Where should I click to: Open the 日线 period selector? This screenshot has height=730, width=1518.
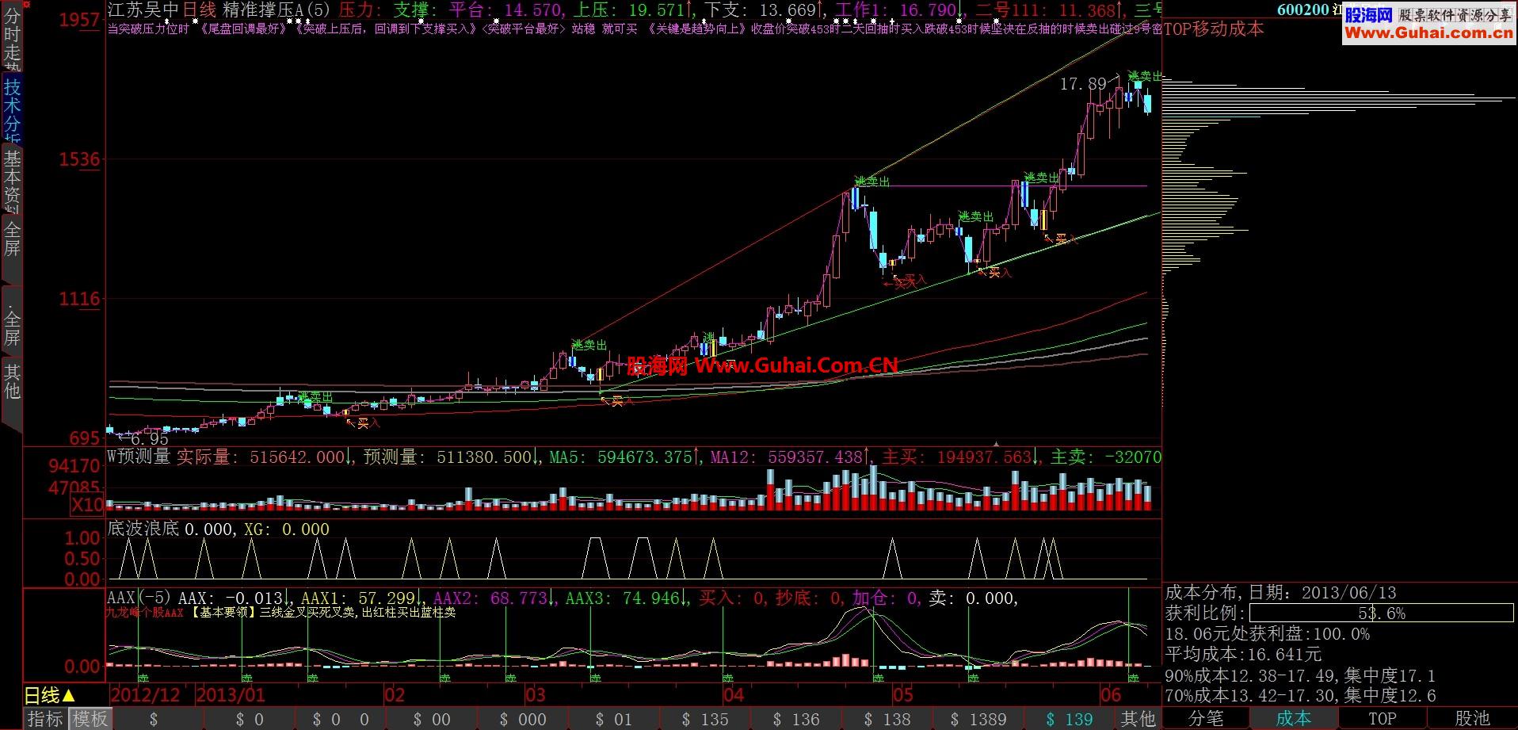coord(51,696)
